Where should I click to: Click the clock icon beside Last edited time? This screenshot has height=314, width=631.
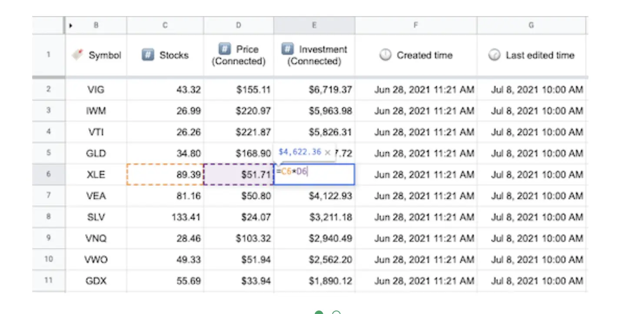[495, 55]
